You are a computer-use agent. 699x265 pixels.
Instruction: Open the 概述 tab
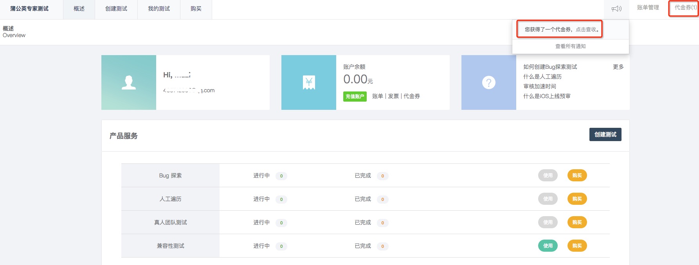[x=79, y=9]
